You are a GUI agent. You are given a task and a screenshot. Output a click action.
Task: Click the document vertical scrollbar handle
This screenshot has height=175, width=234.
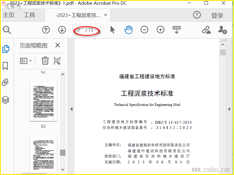coord(223,52)
